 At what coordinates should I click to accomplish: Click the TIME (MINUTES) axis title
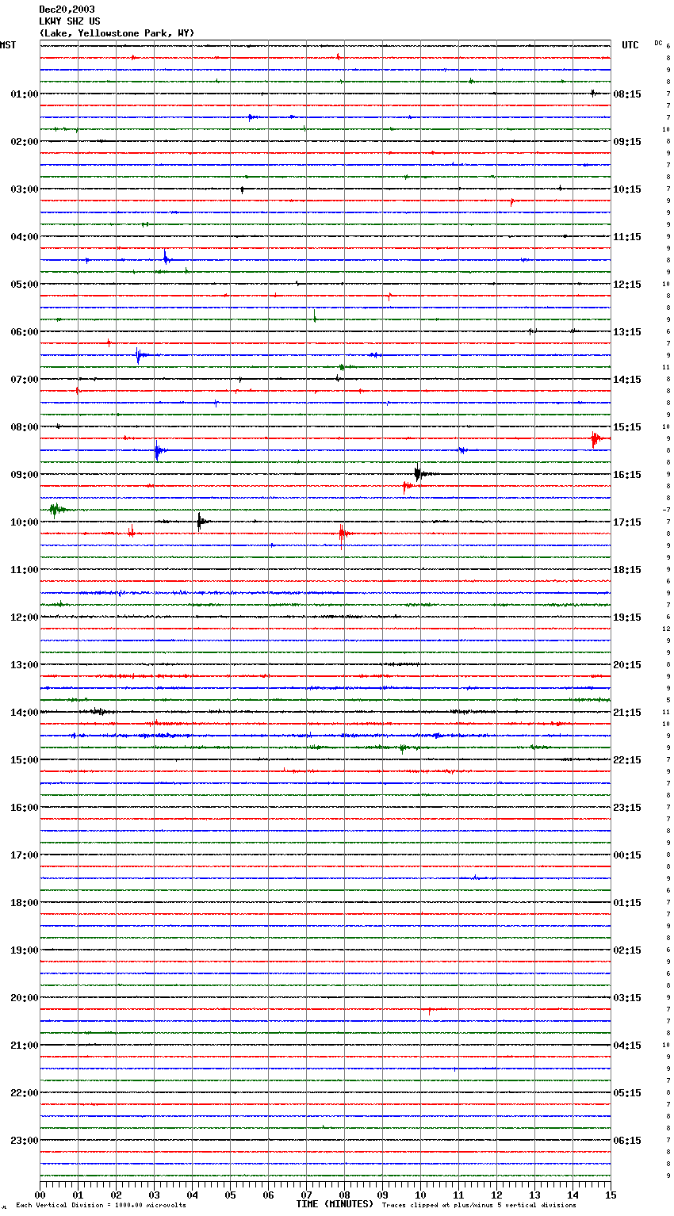[x=335, y=1204]
